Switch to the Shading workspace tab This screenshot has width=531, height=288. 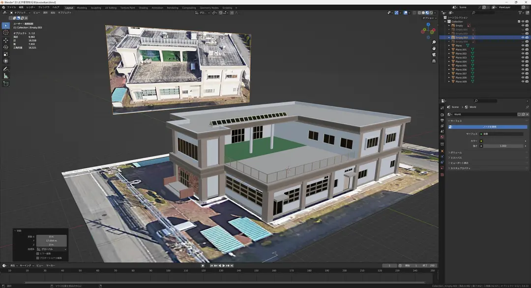143,7
